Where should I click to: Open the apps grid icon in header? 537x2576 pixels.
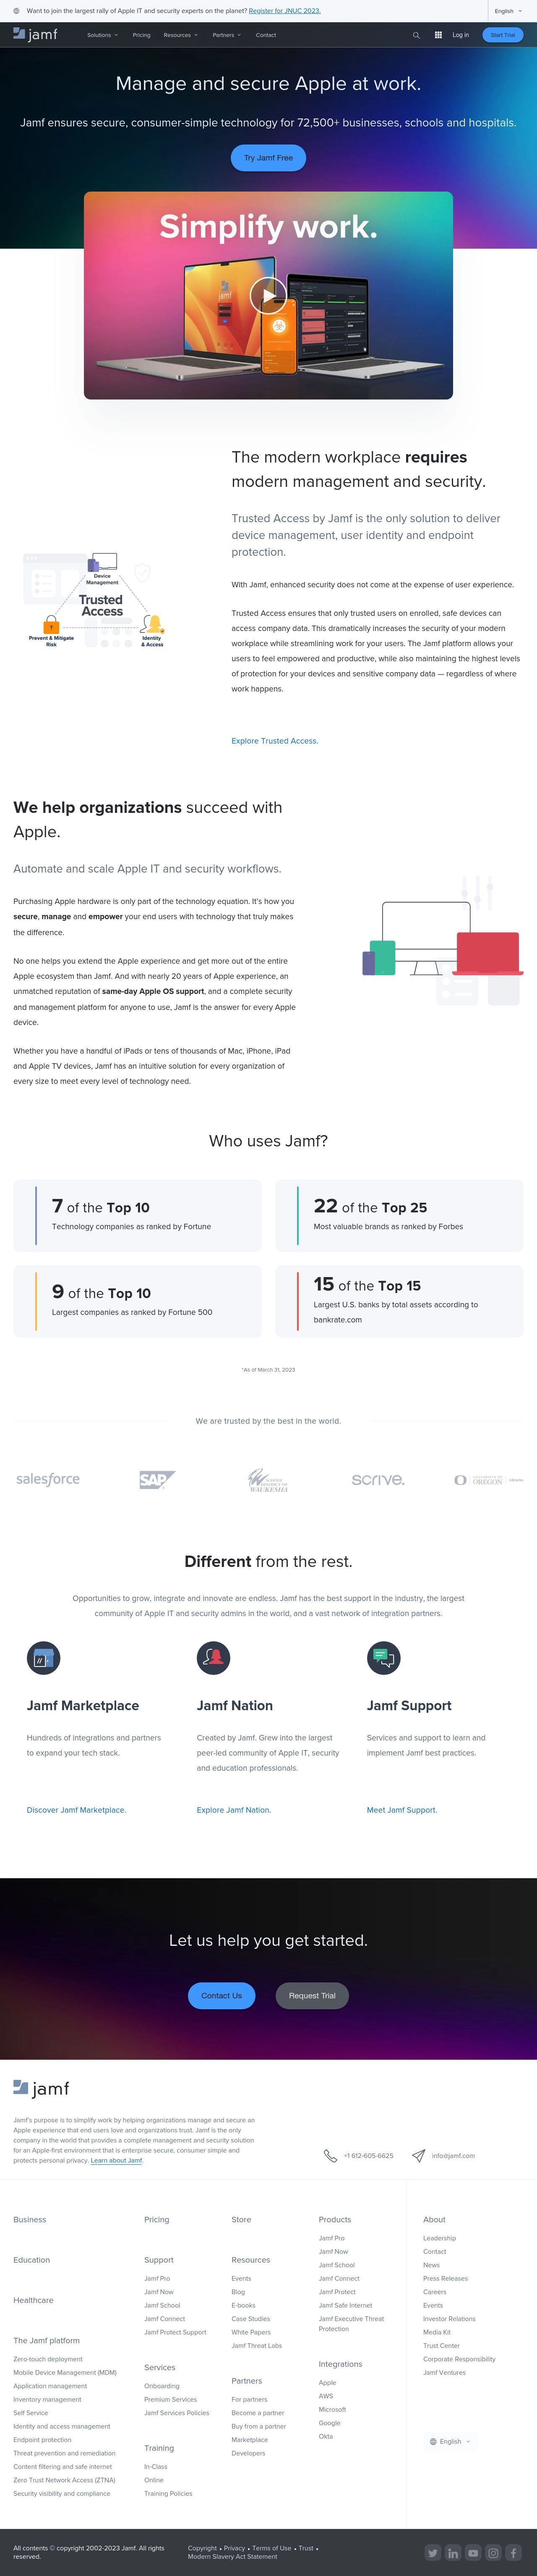(437, 35)
